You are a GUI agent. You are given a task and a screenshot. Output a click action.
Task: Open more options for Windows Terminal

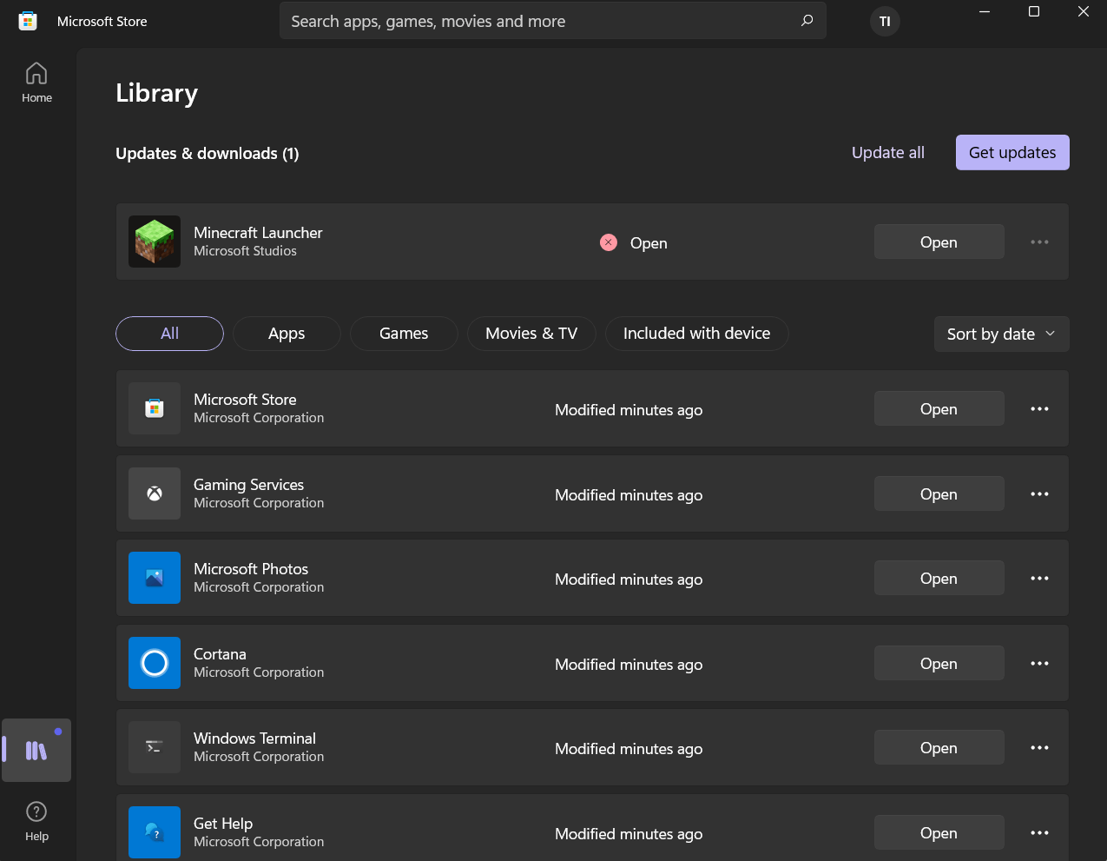point(1039,748)
